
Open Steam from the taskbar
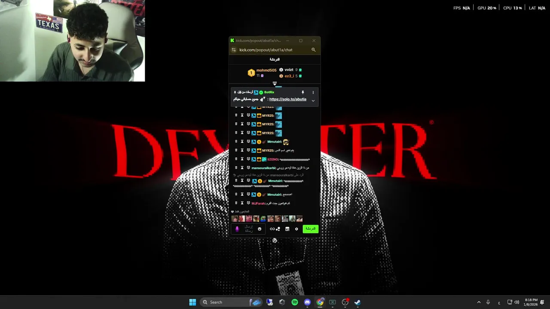(x=357, y=302)
